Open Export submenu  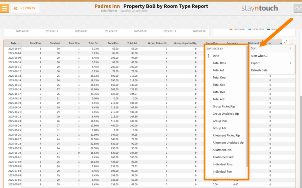click(x=271, y=63)
